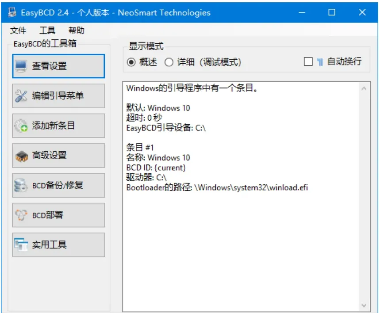Click the windows icon on 实用工具
Screen dimensions: 380x313
[21, 245]
